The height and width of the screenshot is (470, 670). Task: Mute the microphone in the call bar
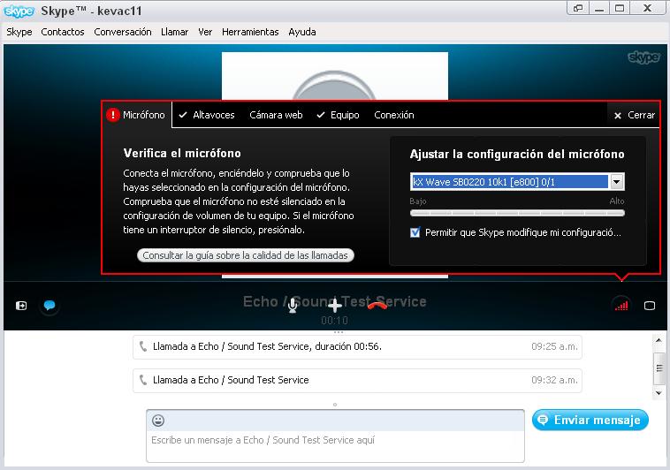(293, 306)
